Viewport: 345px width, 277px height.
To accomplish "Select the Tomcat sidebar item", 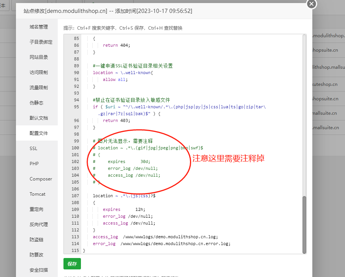I will coord(37,194).
